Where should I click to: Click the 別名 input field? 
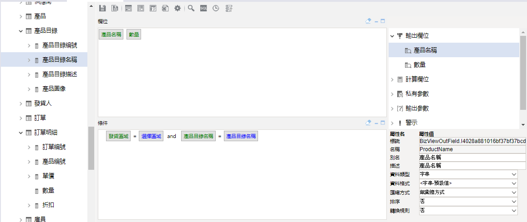[471, 158]
